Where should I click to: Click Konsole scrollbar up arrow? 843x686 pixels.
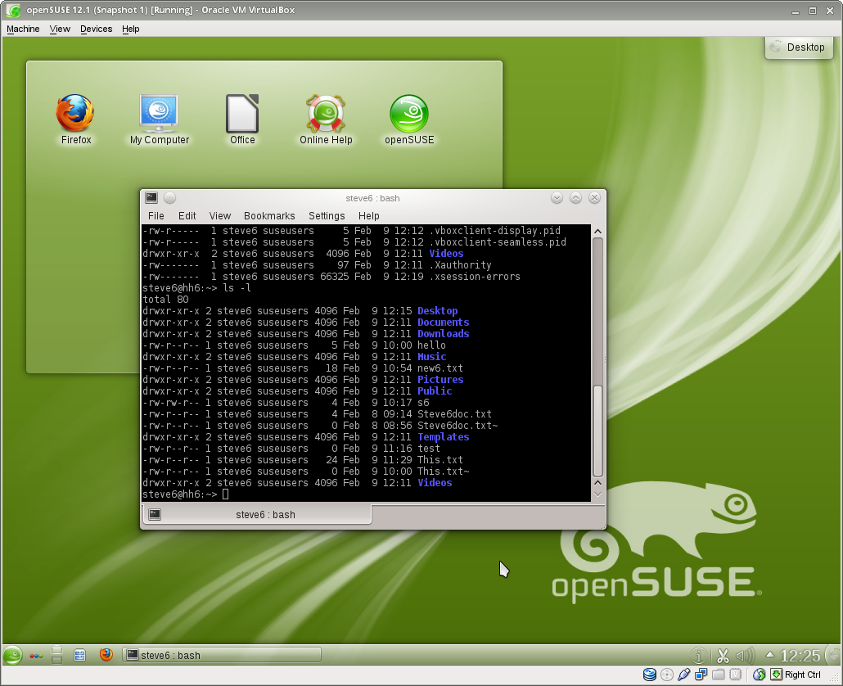597,232
